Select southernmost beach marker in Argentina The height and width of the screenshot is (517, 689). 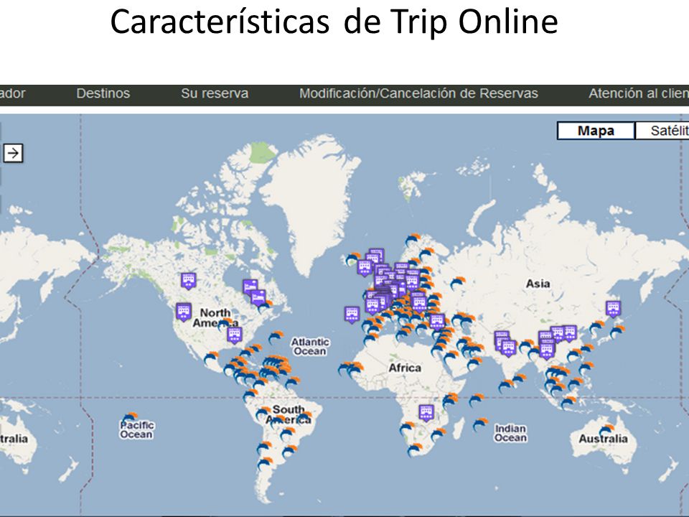click(265, 463)
